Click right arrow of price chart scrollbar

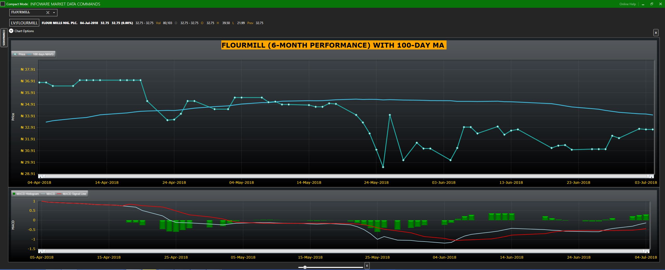(651, 177)
